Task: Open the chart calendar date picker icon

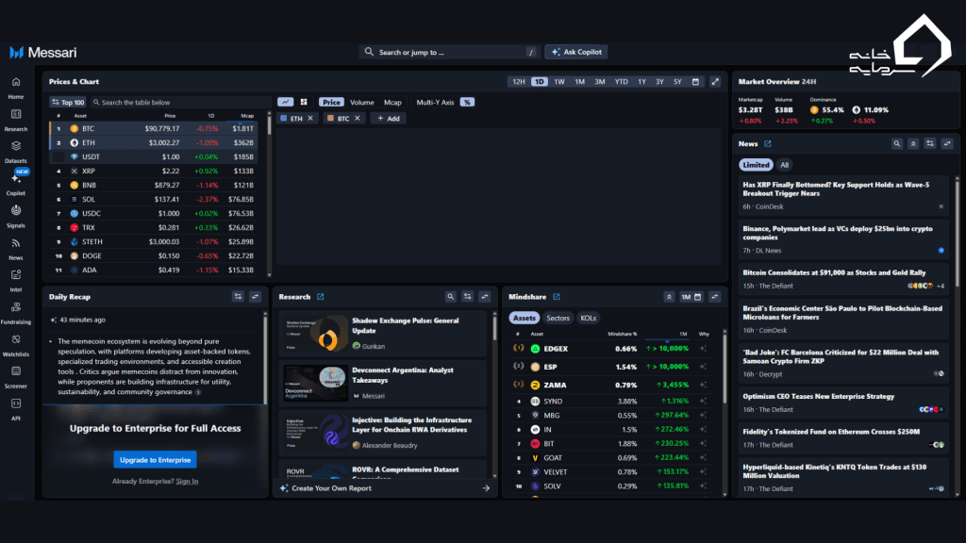Action: pyautogui.click(x=696, y=82)
